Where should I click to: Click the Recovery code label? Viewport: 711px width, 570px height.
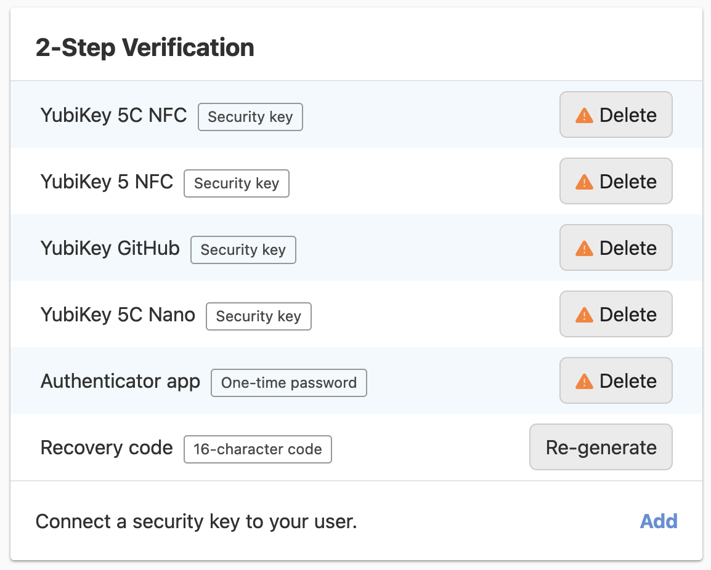click(x=107, y=448)
